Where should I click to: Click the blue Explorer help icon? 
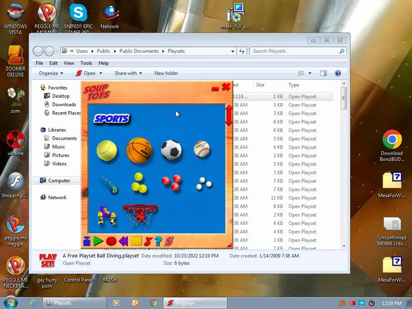(x=338, y=73)
